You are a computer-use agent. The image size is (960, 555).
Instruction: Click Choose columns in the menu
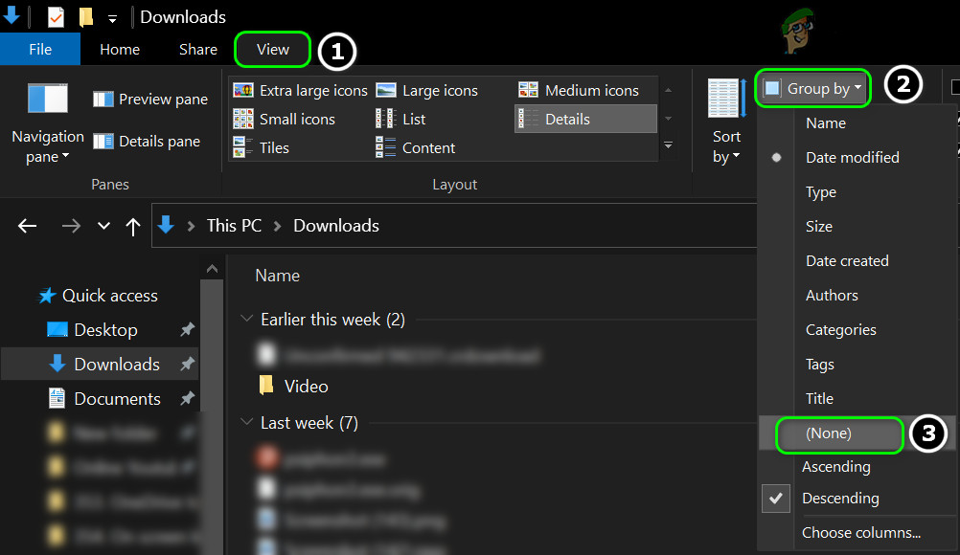pos(860,532)
